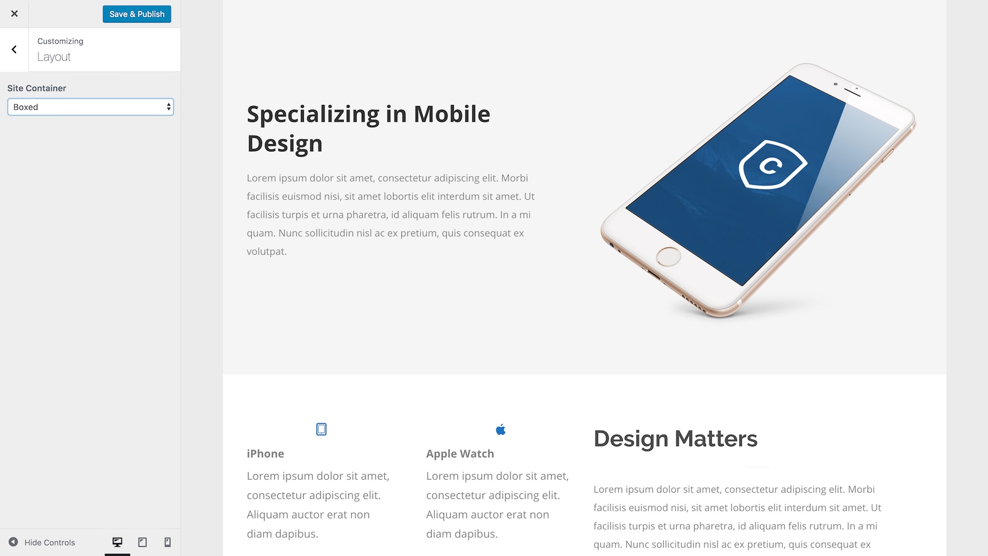
Task: Click Save & Publish button
Action: point(136,13)
